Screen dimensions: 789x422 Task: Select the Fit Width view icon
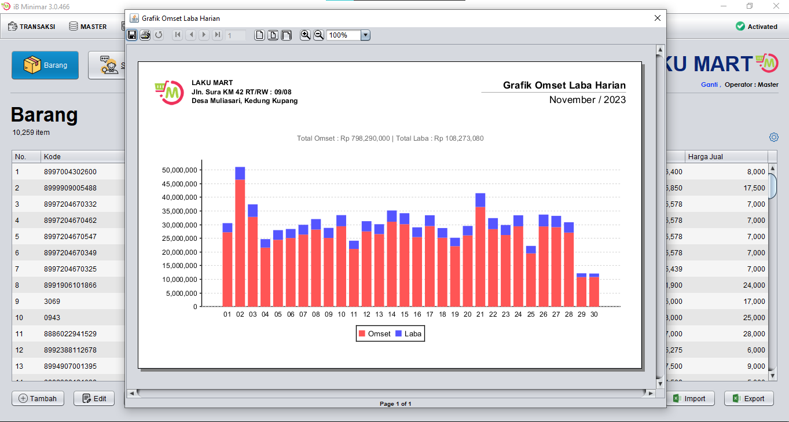pyautogui.click(x=287, y=35)
